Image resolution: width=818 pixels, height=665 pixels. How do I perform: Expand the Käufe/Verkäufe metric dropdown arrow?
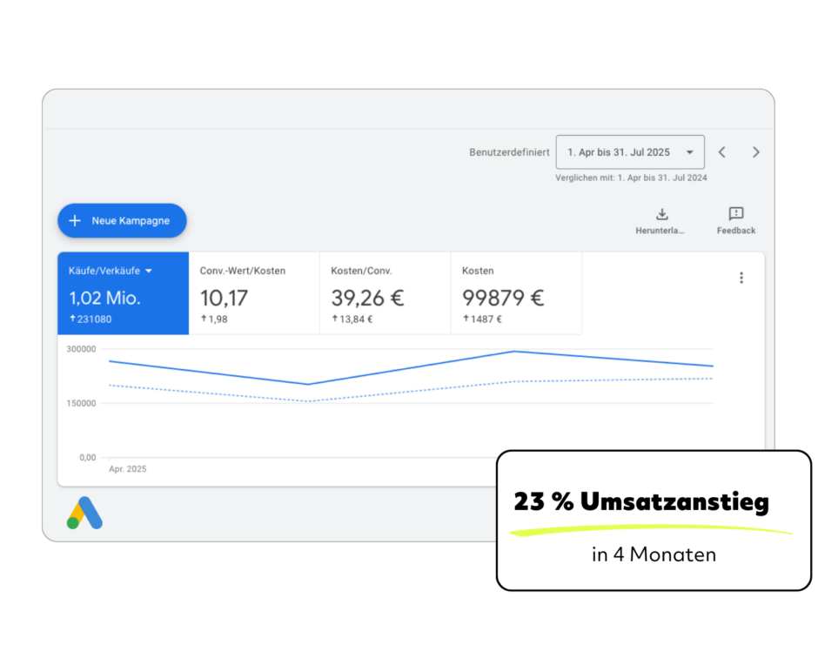click(x=149, y=271)
